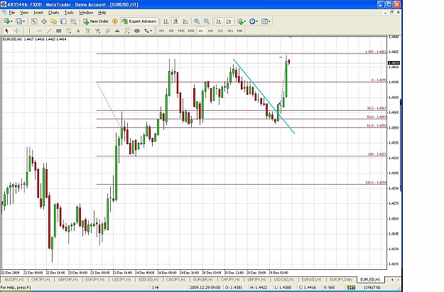Expand the Templates dropdown arrow
The image size is (444, 292).
pyautogui.click(x=269, y=21)
